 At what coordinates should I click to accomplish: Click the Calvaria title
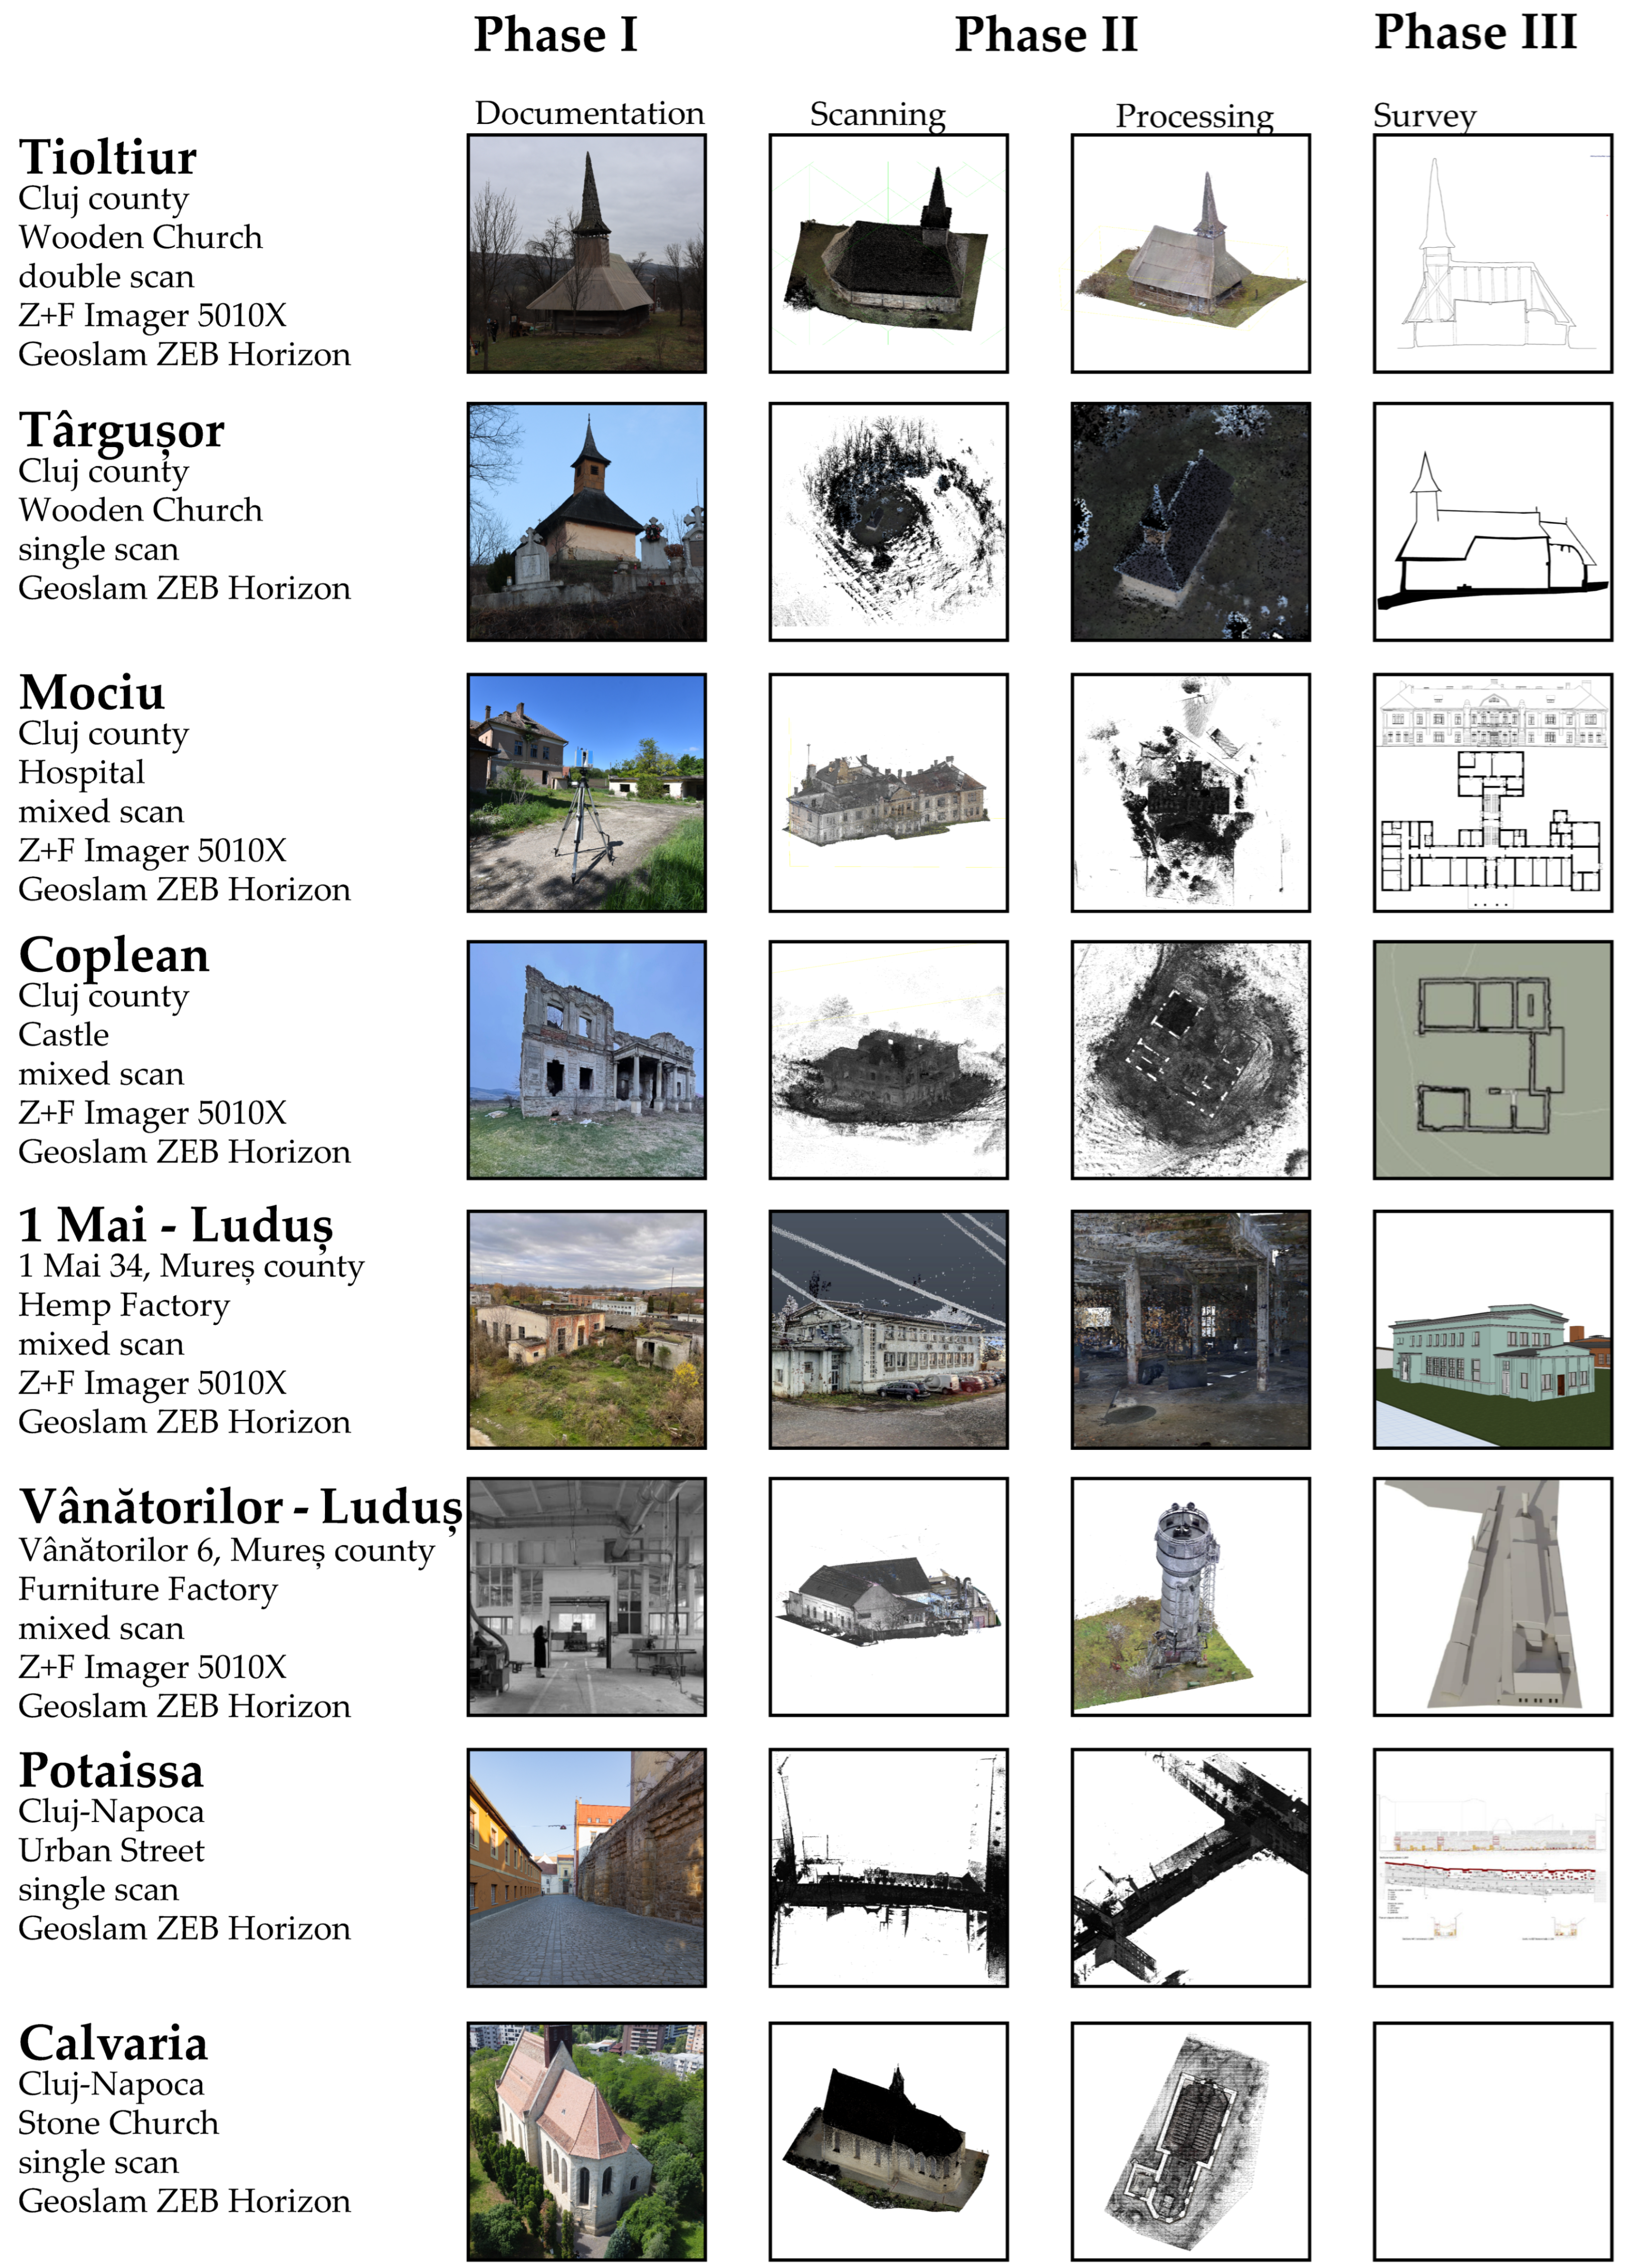click(113, 2043)
